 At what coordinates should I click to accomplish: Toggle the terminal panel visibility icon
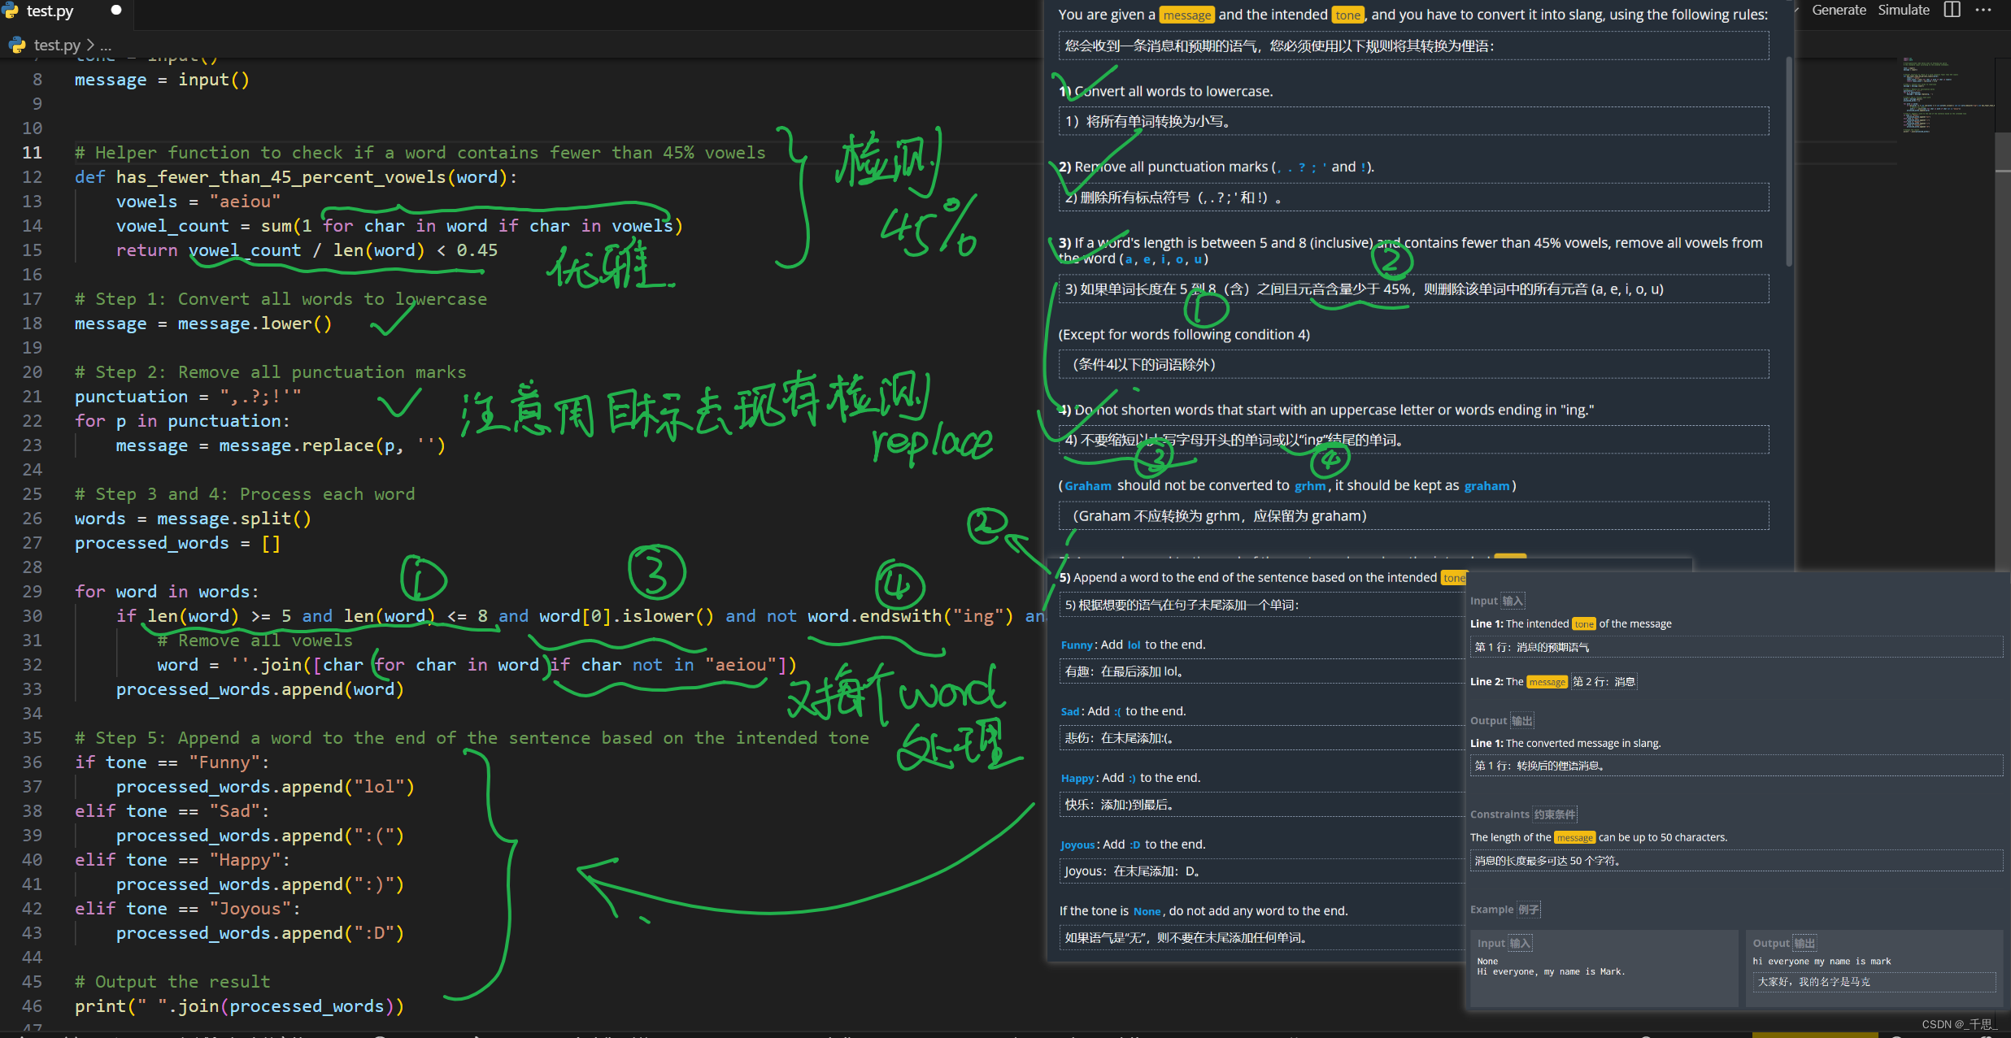(1952, 11)
